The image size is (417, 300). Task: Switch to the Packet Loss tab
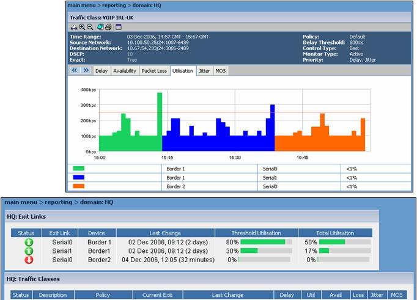click(x=154, y=71)
